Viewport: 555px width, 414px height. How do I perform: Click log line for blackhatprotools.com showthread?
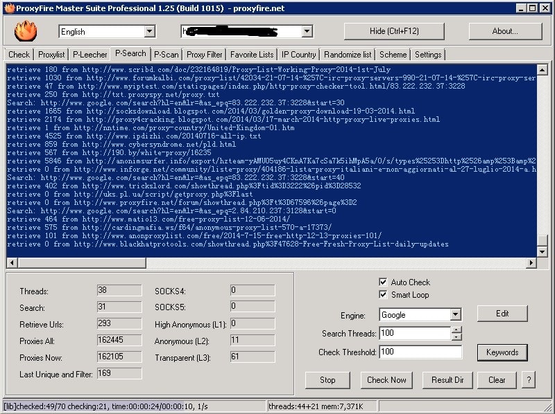(228, 244)
